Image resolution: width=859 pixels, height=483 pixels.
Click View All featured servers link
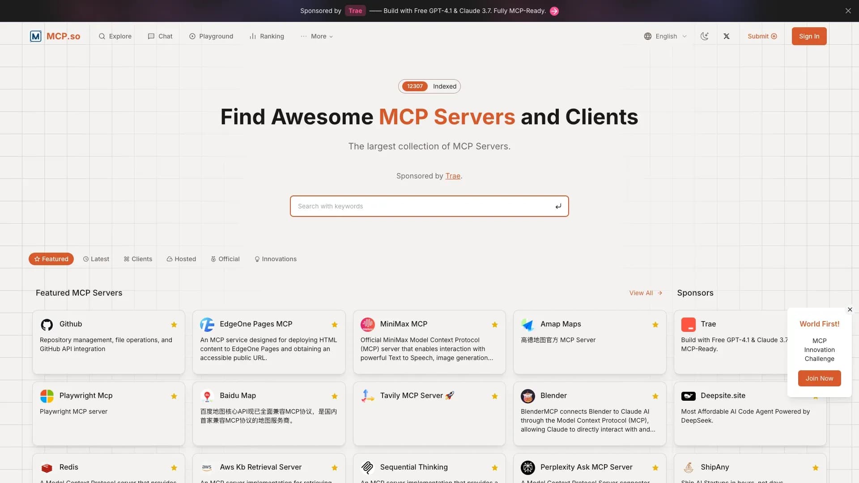point(646,293)
